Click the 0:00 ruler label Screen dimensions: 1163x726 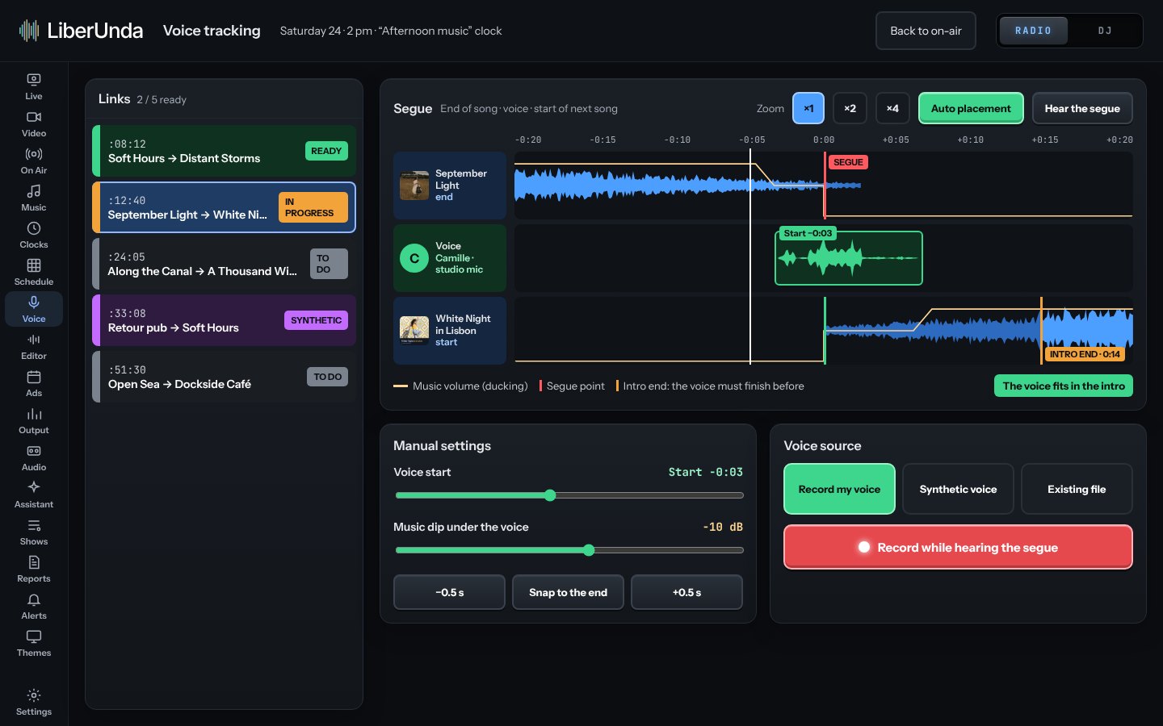tap(824, 140)
